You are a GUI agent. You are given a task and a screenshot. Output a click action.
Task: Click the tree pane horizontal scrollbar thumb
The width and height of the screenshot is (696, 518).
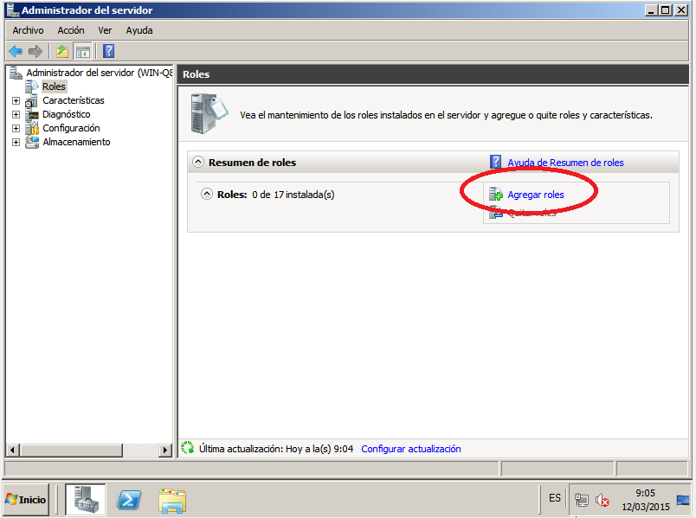70,450
